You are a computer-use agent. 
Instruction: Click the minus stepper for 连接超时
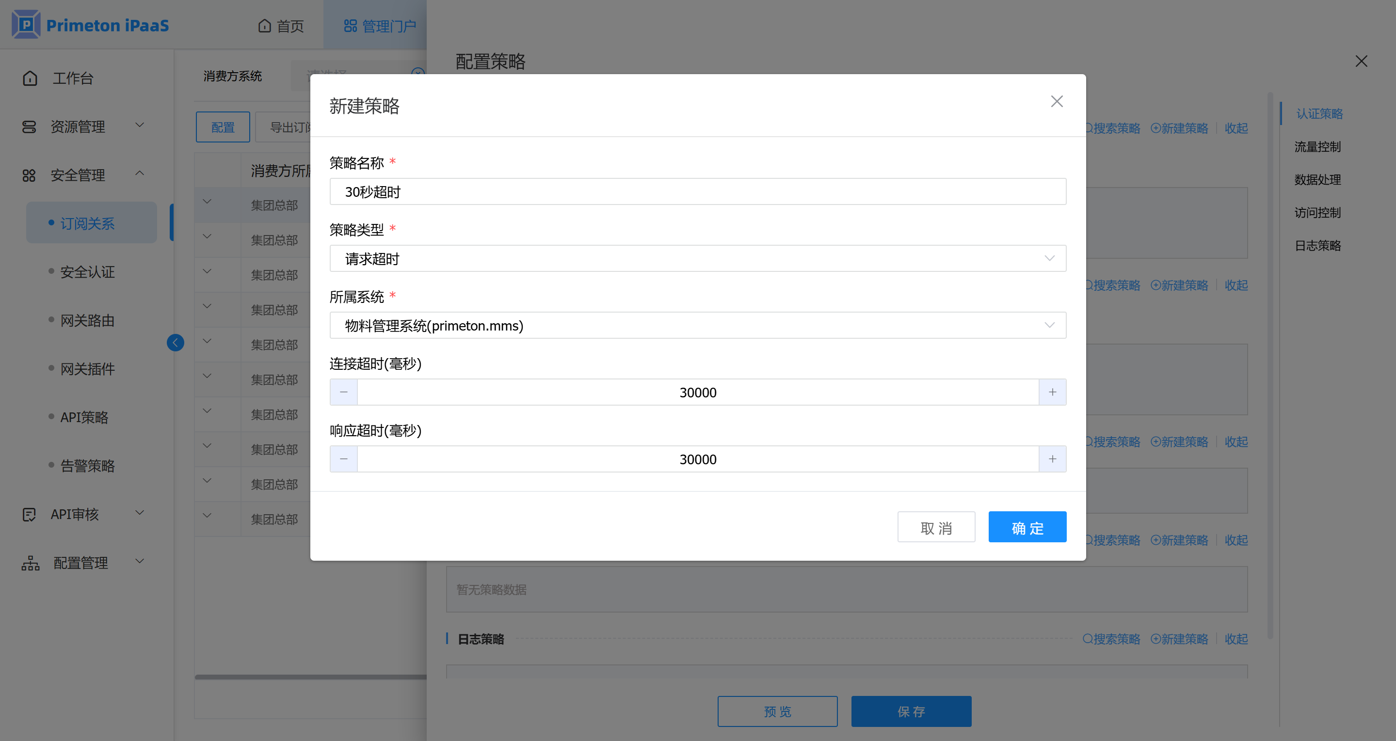(344, 392)
